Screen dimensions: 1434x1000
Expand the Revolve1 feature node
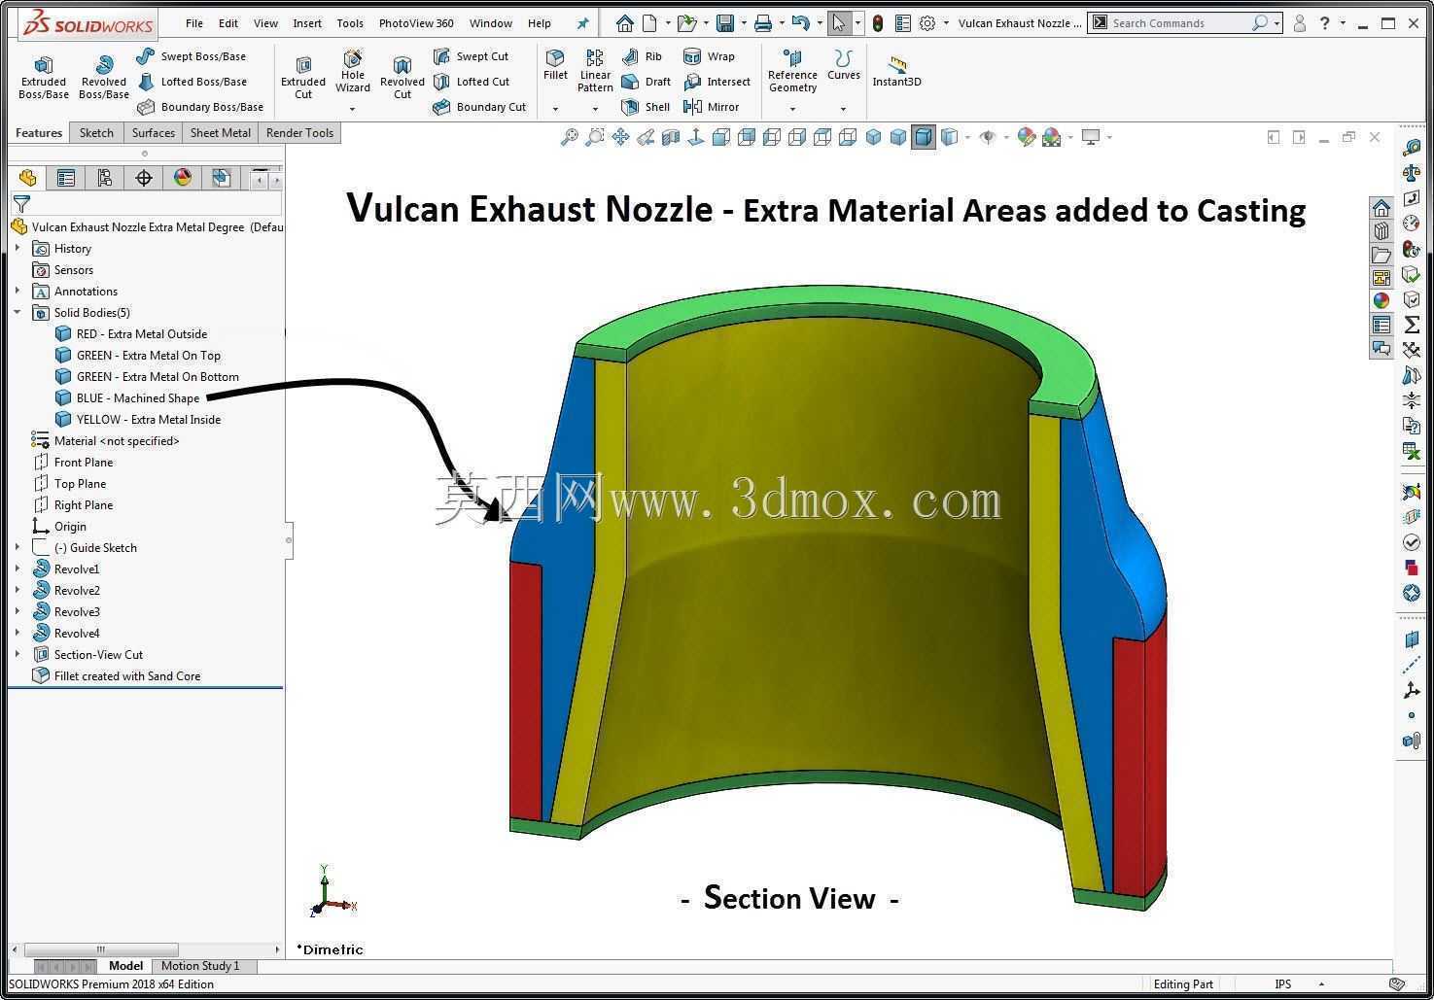(x=17, y=569)
